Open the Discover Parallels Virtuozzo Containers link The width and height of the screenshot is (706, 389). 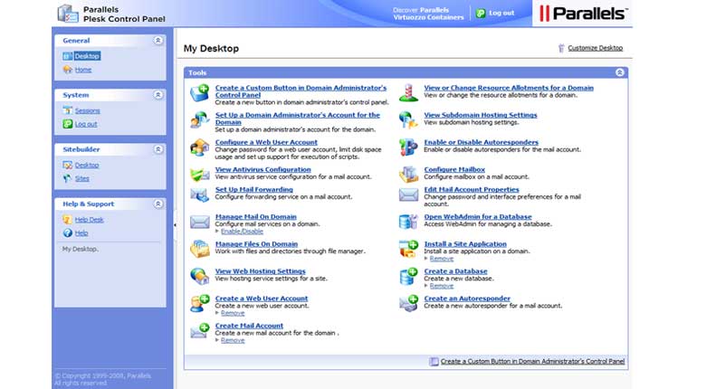pos(428,14)
